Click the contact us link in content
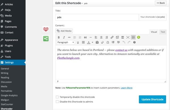Image resolution: width=170 pixels, height=110 pixels. pos(121,50)
